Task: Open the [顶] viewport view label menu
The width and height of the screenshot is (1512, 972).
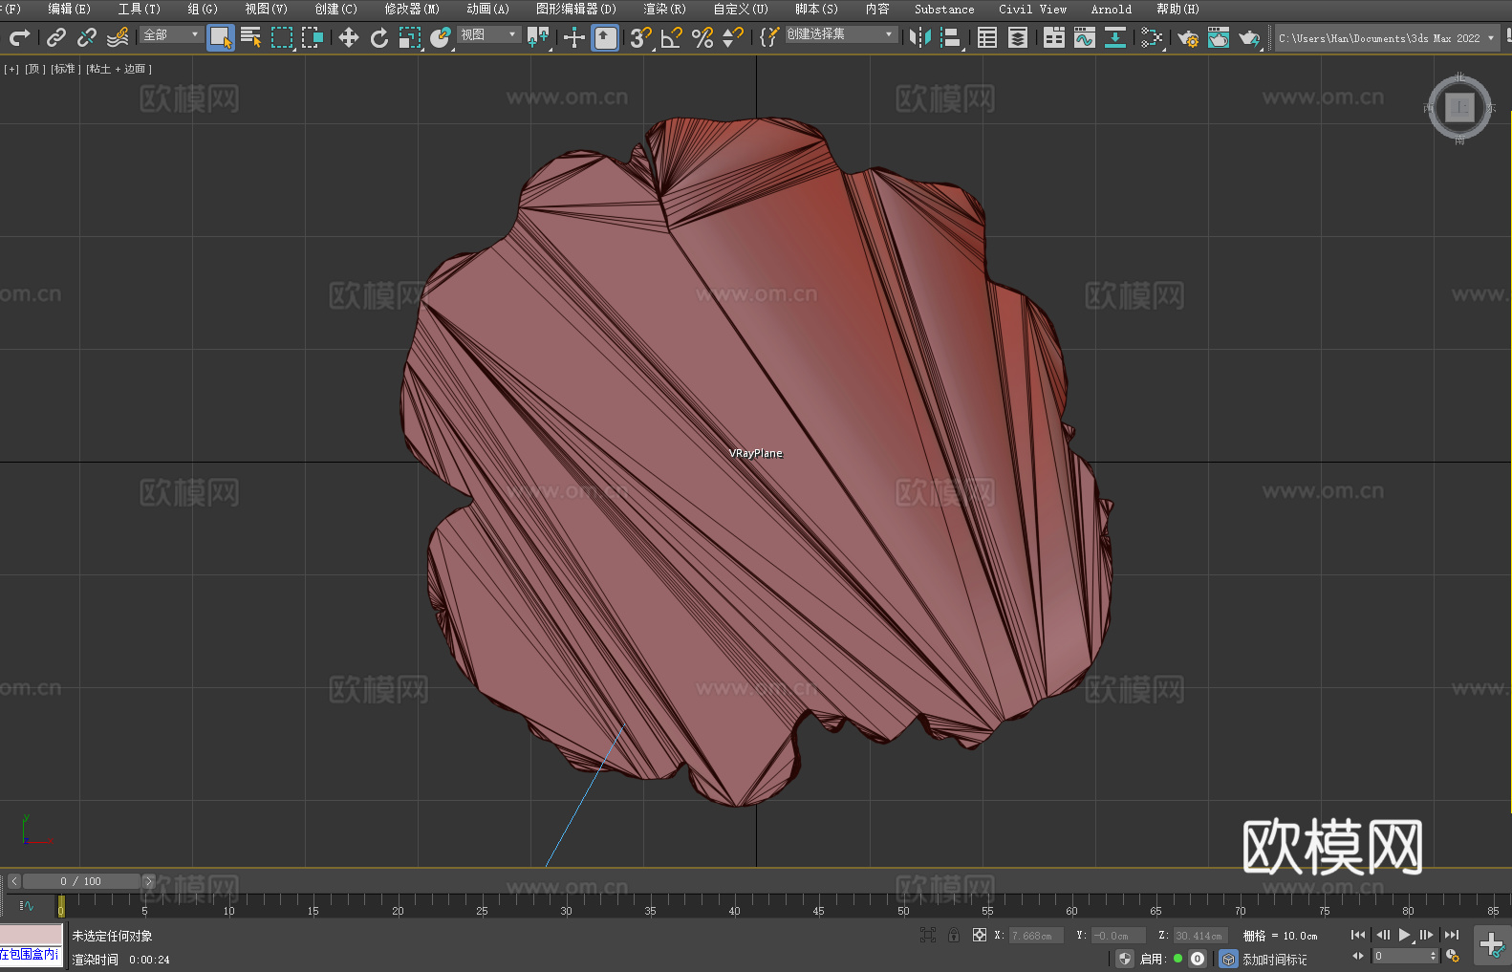Action: tap(35, 69)
